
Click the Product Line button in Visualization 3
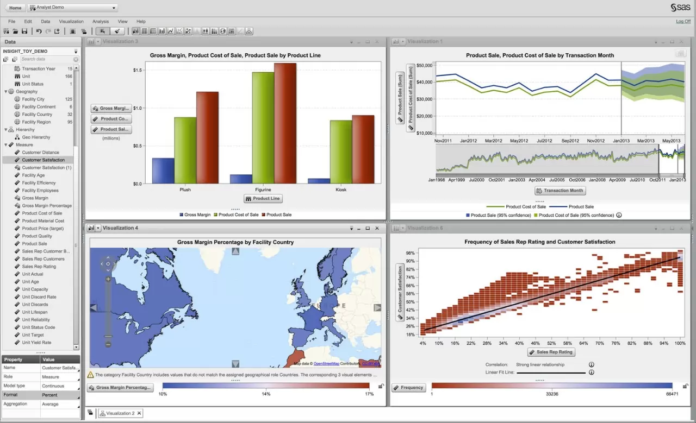(263, 198)
